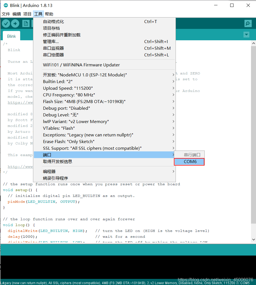
Task: Expand the CPU Frequency submenu
Action: pos(104,95)
